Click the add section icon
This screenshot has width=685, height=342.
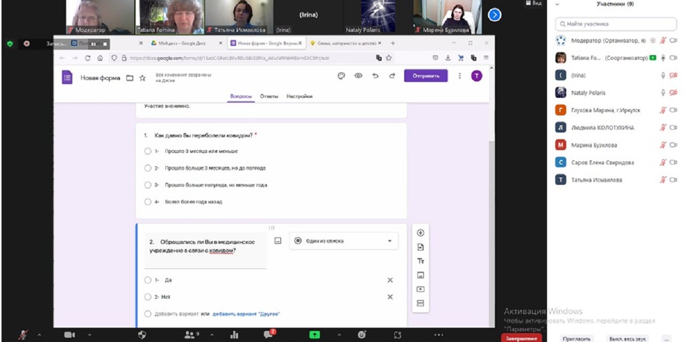coord(420,304)
